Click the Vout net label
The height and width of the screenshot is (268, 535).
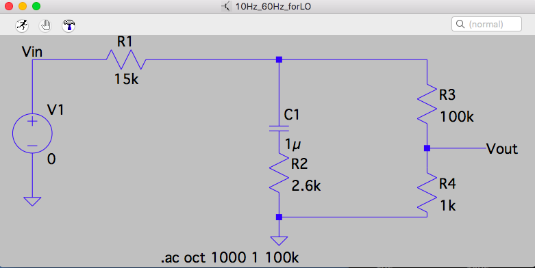coord(502,149)
